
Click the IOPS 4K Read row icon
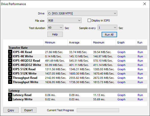click(x=10, y=52)
